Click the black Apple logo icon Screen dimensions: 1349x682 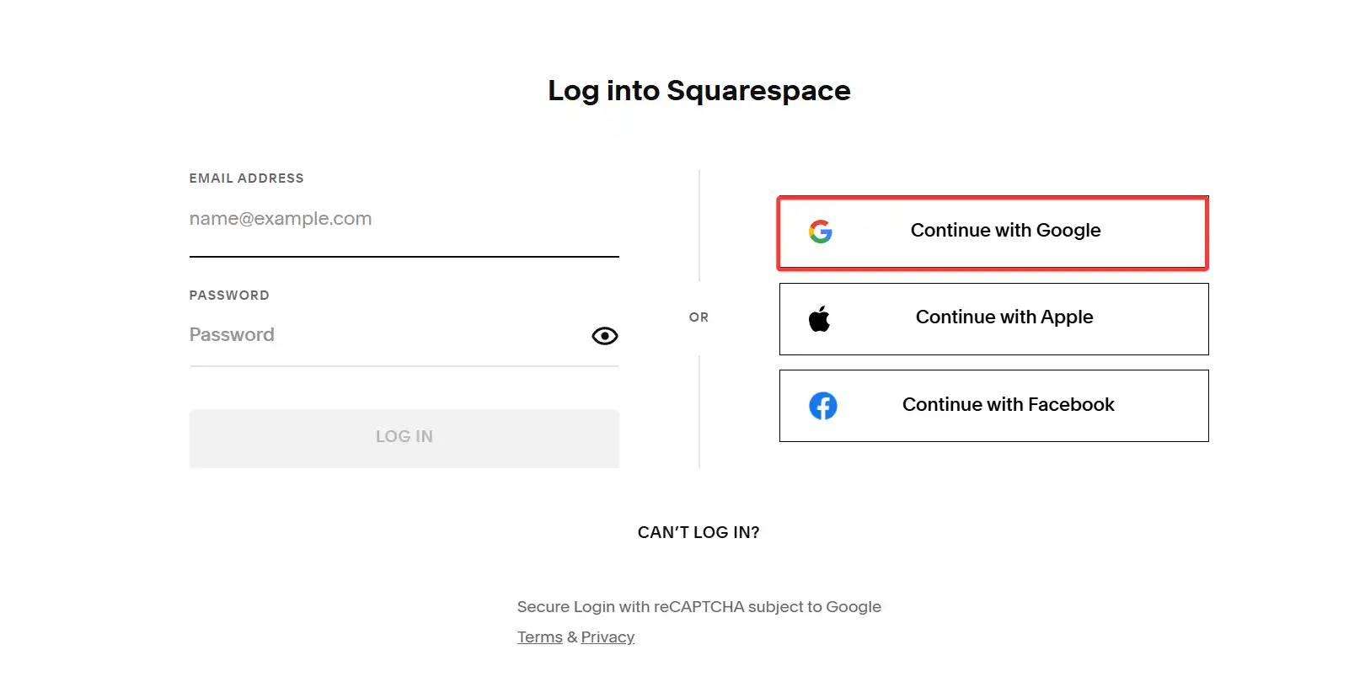pos(819,319)
